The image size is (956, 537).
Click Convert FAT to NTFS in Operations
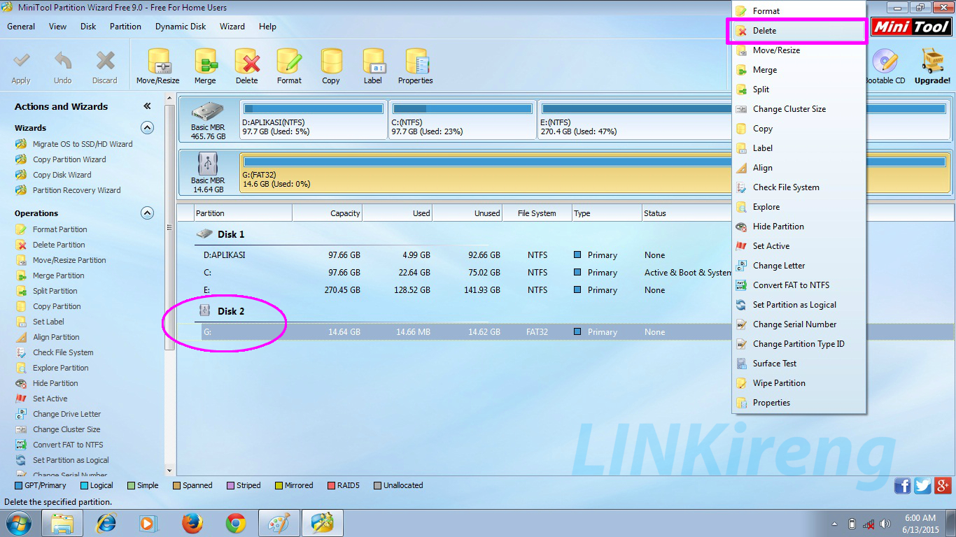68,445
